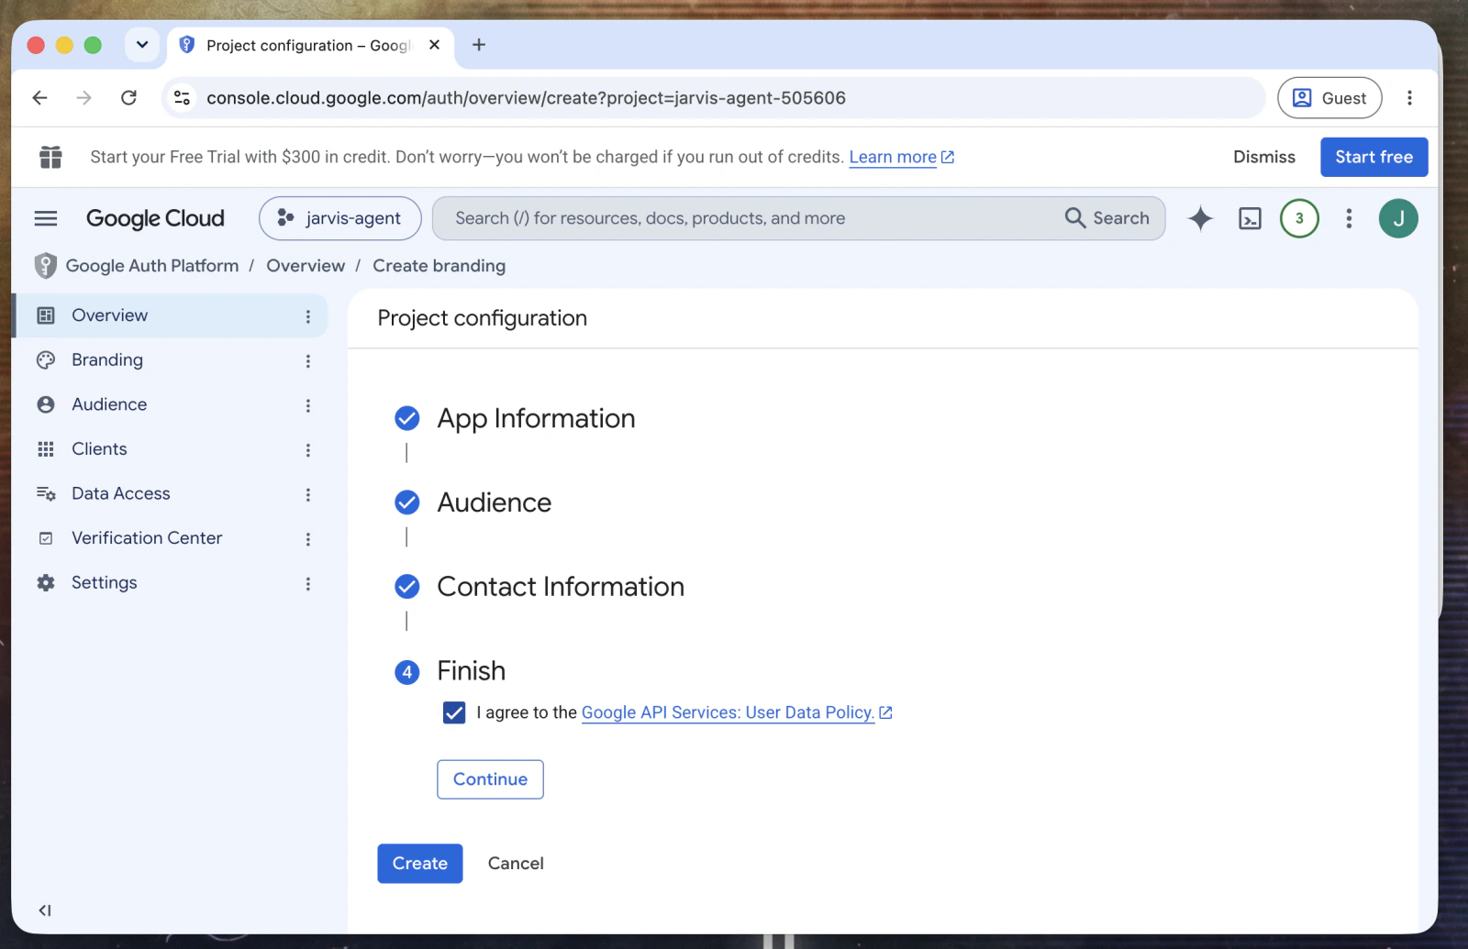Expand the App Information step
Screen dimensions: 1468x949
click(536, 418)
